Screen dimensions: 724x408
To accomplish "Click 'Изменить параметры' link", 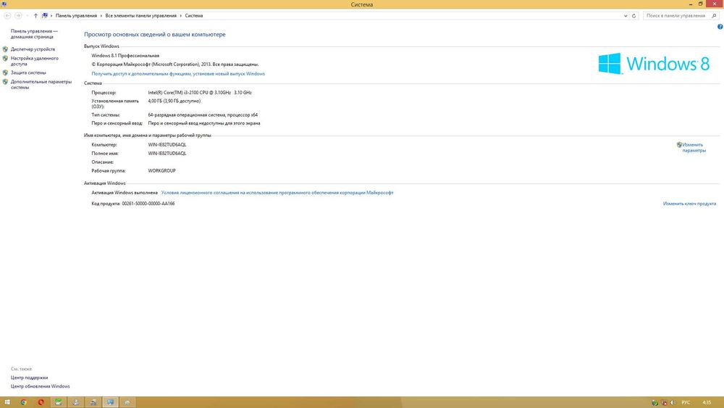I will click(694, 147).
